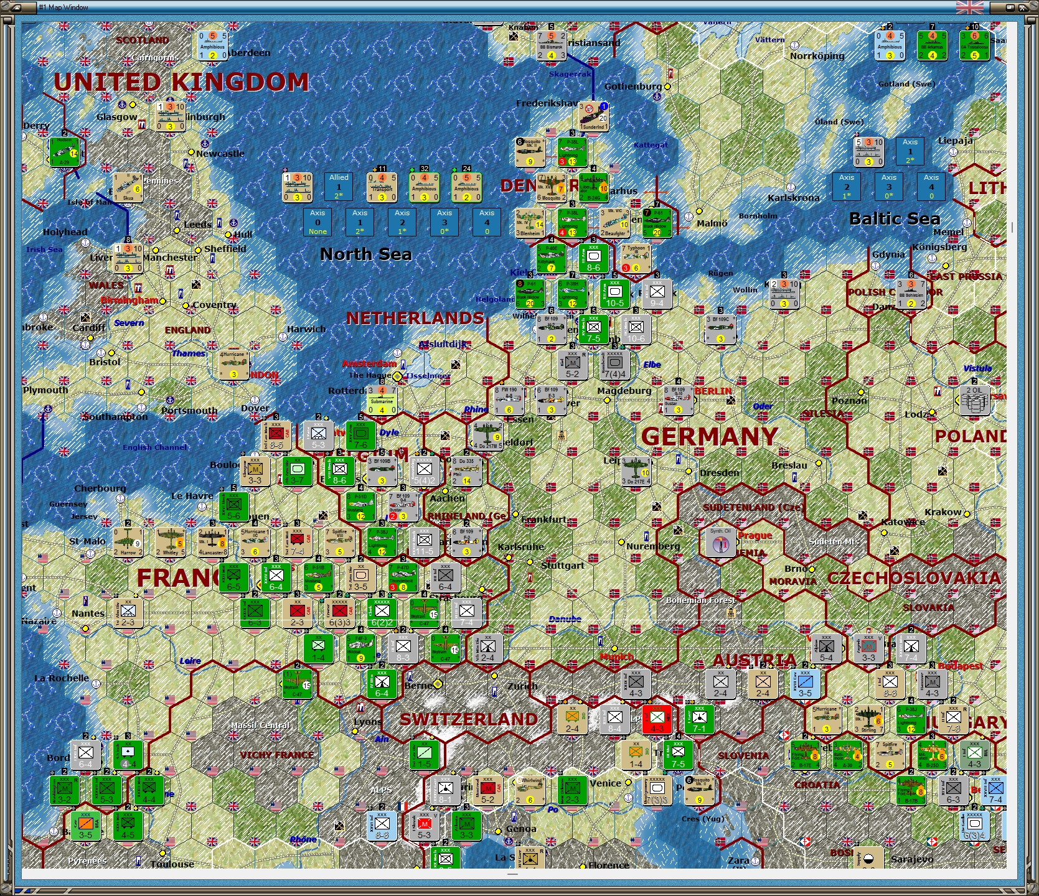Select the grey 10-6 mechanized corps

[636, 329]
